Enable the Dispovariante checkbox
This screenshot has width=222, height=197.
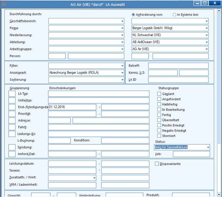tap(157, 164)
